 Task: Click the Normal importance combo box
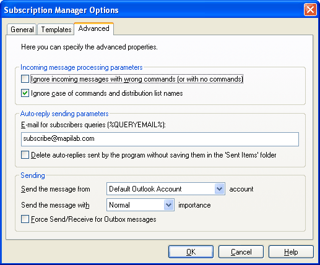pos(141,205)
